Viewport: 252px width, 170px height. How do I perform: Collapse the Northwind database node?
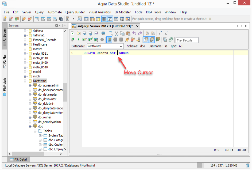coord(25,81)
